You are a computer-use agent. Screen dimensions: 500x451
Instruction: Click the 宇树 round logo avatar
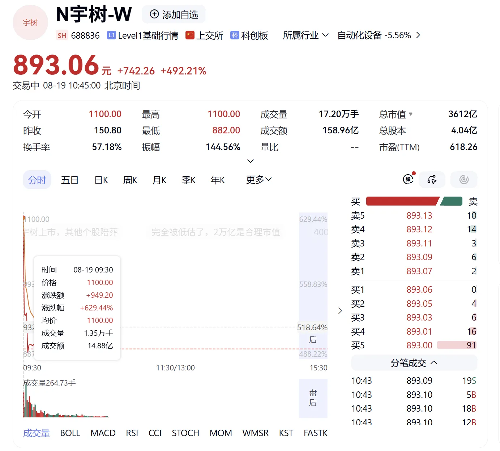[x=30, y=22]
